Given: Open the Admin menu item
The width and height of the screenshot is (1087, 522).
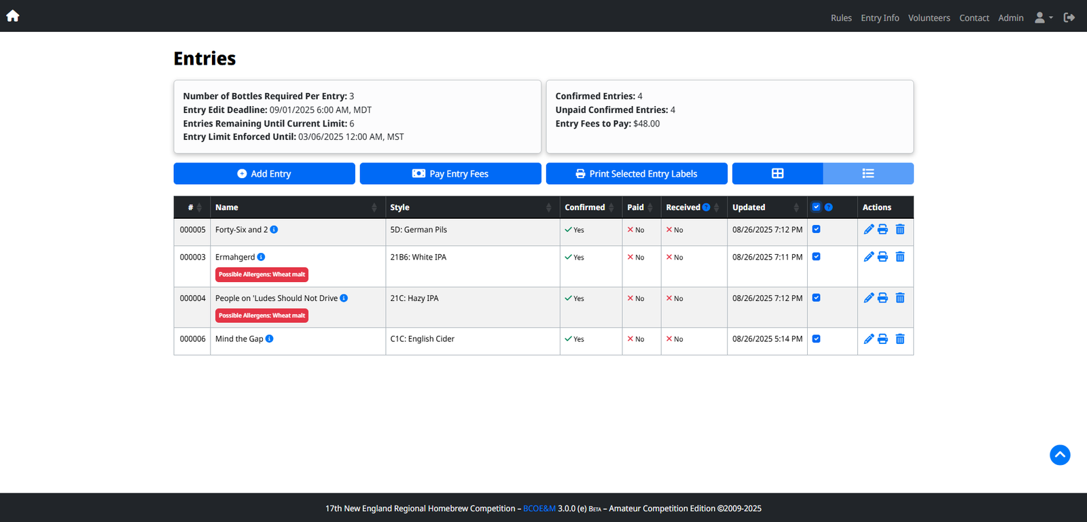Looking at the screenshot, I should pyautogui.click(x=1010, y=18).
